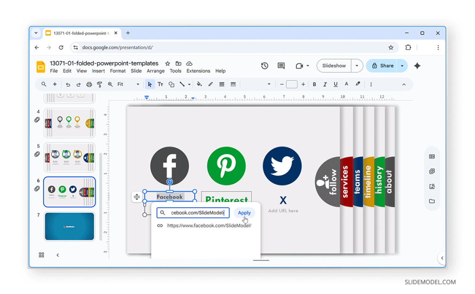Open the Slideshow dropdown arrow
475x294 pixels.
point(356,65)
